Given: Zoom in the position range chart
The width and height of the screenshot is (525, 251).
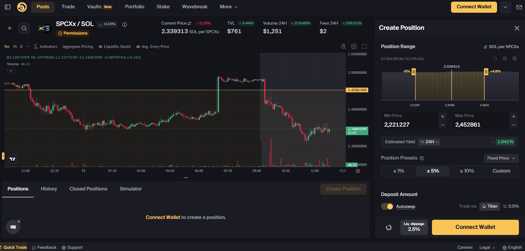Looking at the screenshot, I should (515, 59).
